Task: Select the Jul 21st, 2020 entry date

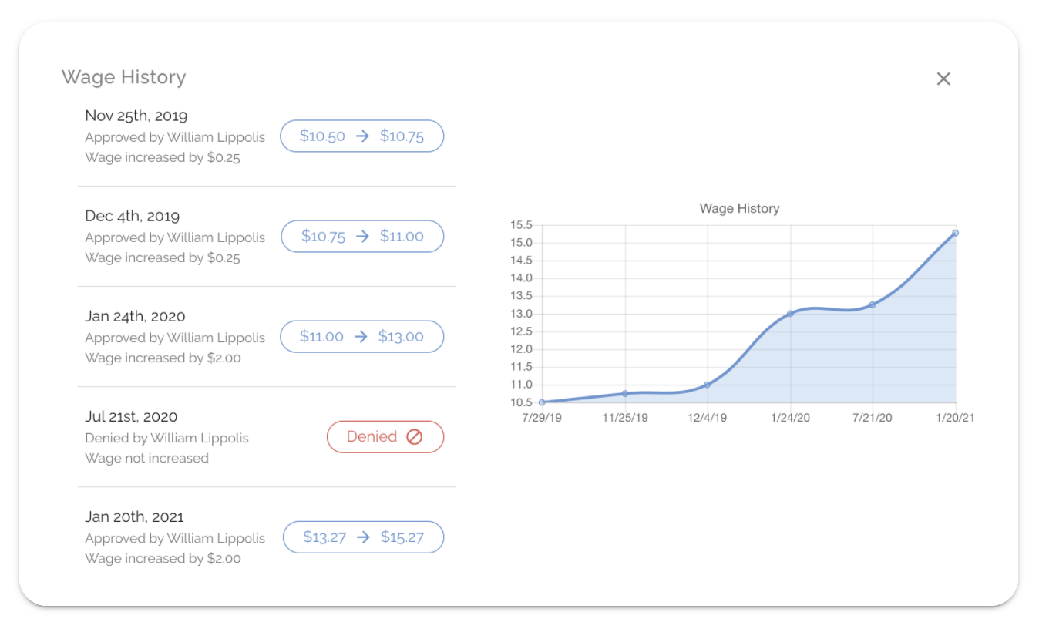Action: (131, 417)
